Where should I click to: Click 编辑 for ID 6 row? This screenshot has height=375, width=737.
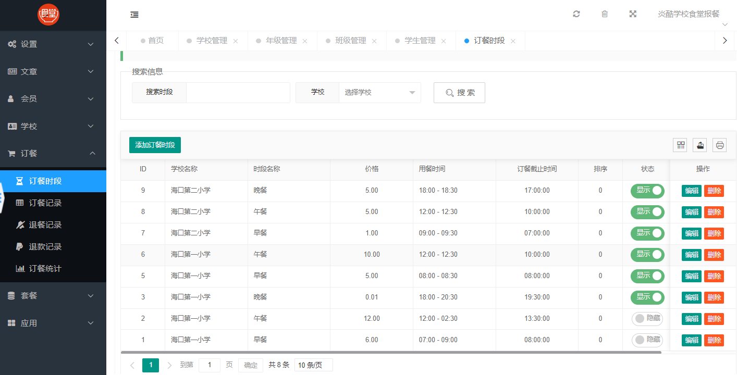[x=692, y=255]
